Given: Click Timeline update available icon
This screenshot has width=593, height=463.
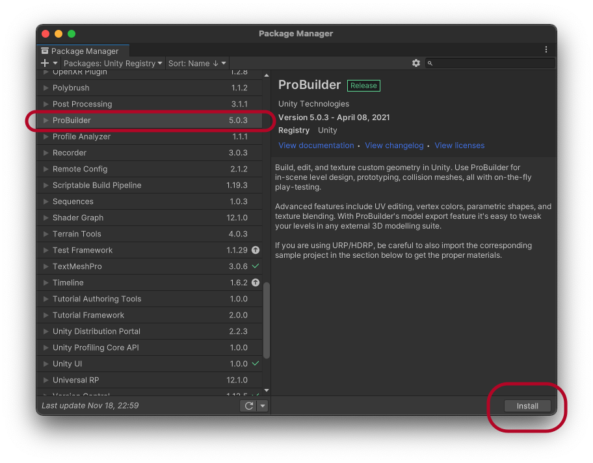Looking at the screenshot, I should point(256,282).
